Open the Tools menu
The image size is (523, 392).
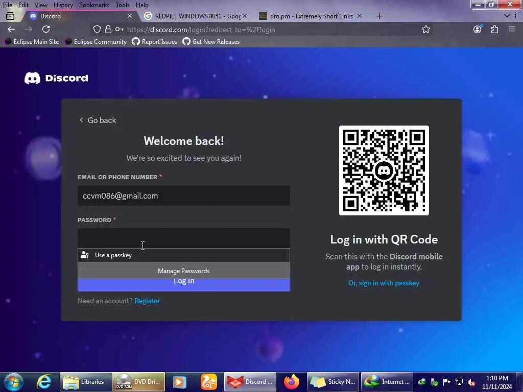pyautogui.click(x=123, y=5)
